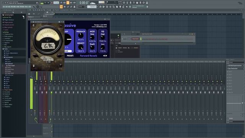
Task: Open www.valhalladsp.com link in plugin
Action: click(99, 27)
